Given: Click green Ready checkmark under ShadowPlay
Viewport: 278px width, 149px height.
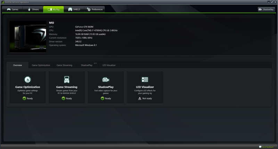Looking at the screenshot, I should (103, 98).
